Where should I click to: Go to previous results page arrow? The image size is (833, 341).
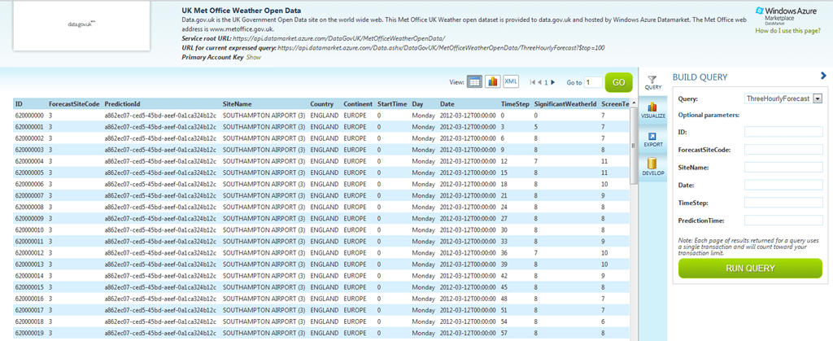(x=540, y=82)
